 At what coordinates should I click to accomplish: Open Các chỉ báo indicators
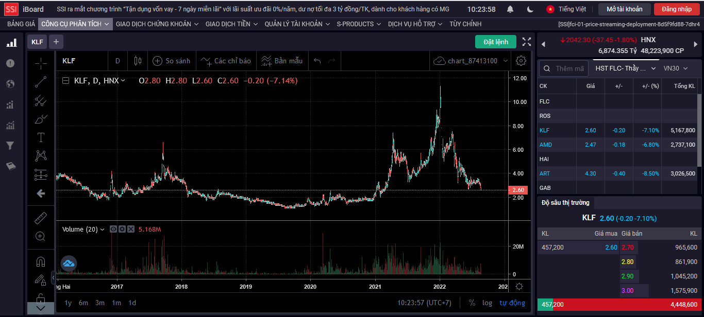(x=226, y=61)
